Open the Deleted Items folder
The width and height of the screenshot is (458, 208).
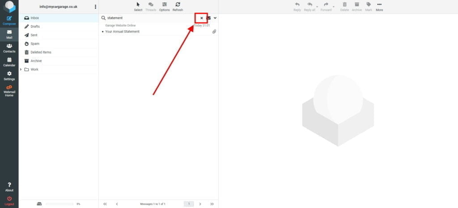pyautogui.click(x=59, y=52)
